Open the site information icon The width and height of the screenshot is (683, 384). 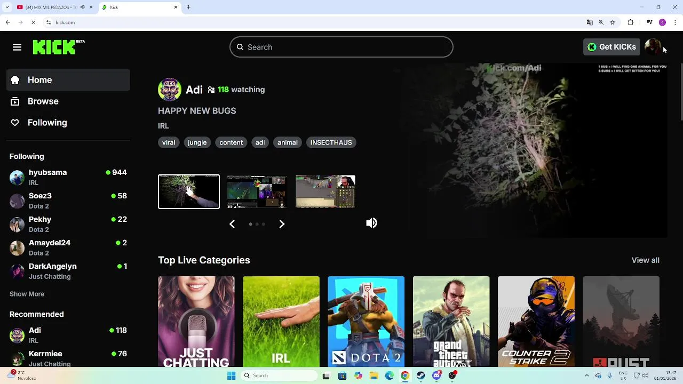click(49, 22)
